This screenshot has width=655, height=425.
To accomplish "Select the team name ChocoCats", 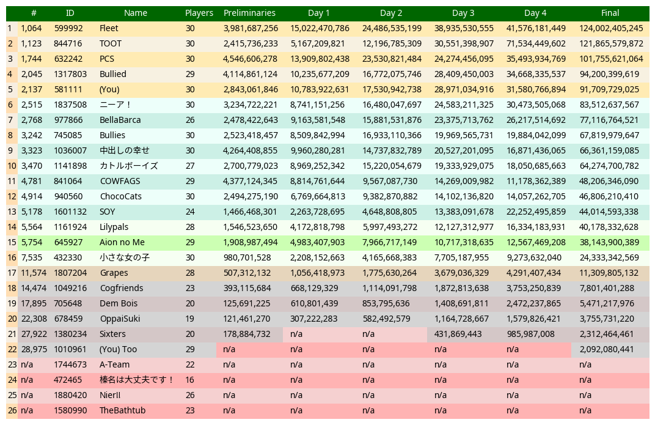I will [121, 196].
